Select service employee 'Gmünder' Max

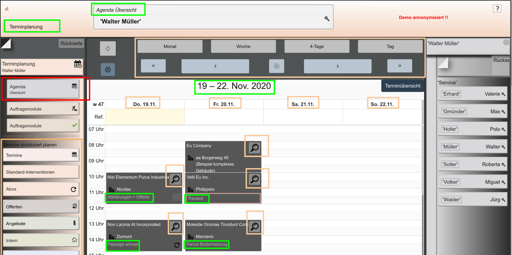pyautogui.click(x=473, y=111)
